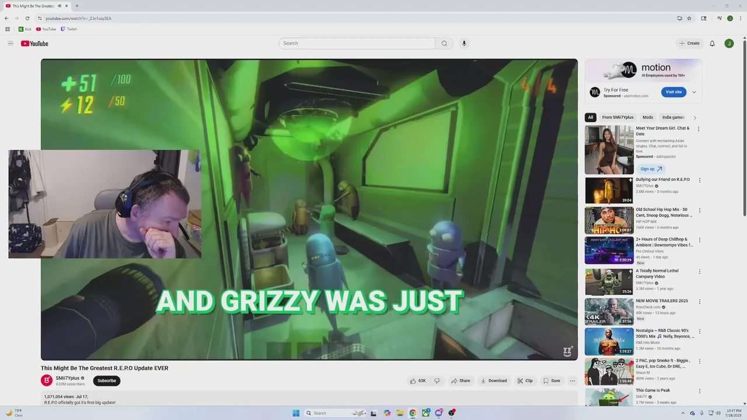This screenshot has height=420, width=747.
Task: Select the All filter chip
Action: click(591, 117)
